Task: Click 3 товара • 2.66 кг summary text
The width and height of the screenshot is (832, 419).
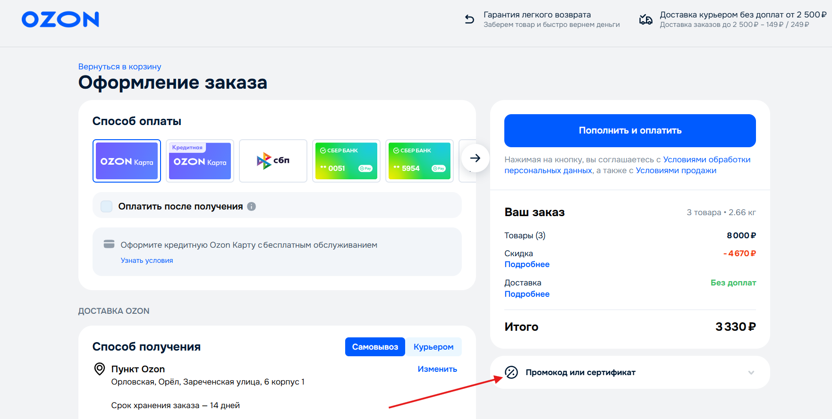Action: [721, 212]
